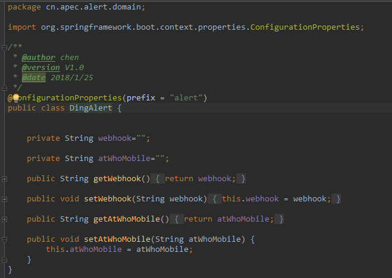Viewport: 392px width, 278px height.
Task: Click fold end marker of setAtWhoMobile method
Action: pos(4,260)
